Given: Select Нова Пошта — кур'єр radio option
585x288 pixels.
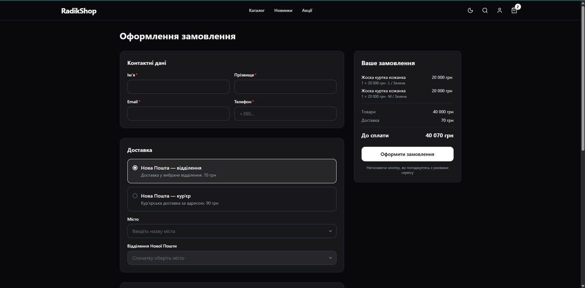Looking at the screenshot, I should [x=232, y=199].
